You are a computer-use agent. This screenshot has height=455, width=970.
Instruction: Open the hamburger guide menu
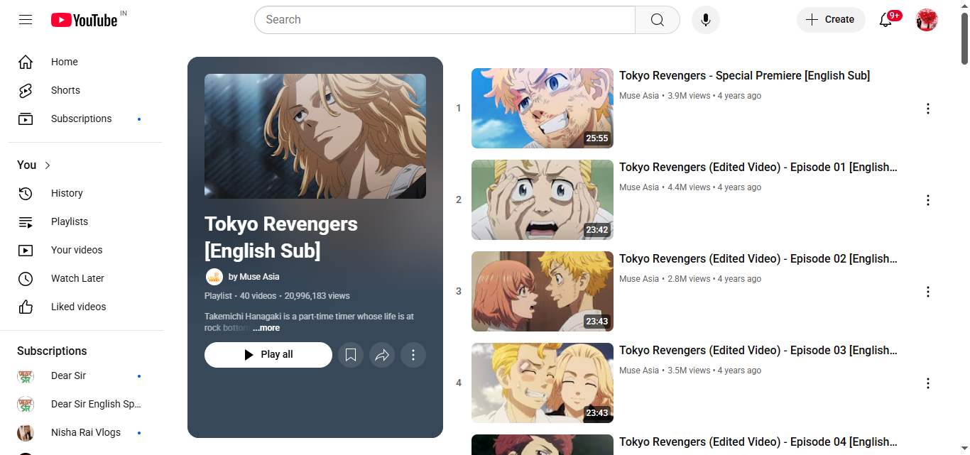point(26,20)
